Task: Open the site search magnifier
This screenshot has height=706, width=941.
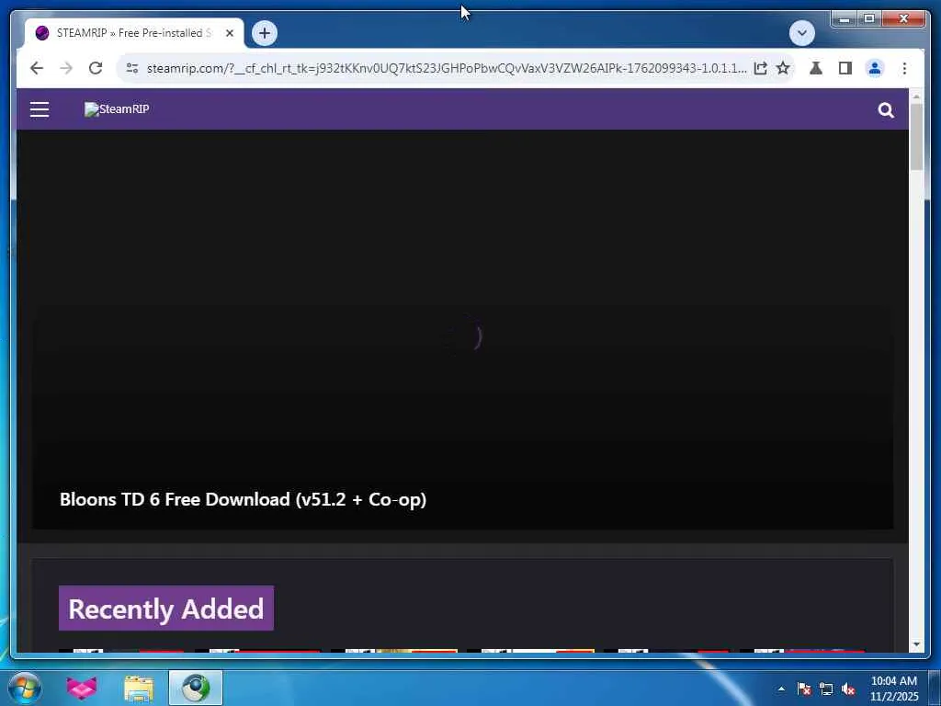Action: (x=886, y=110)
